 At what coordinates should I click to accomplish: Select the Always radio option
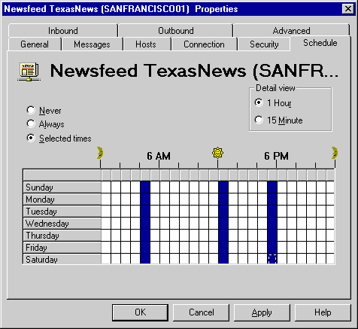click(x=31, y=123)
